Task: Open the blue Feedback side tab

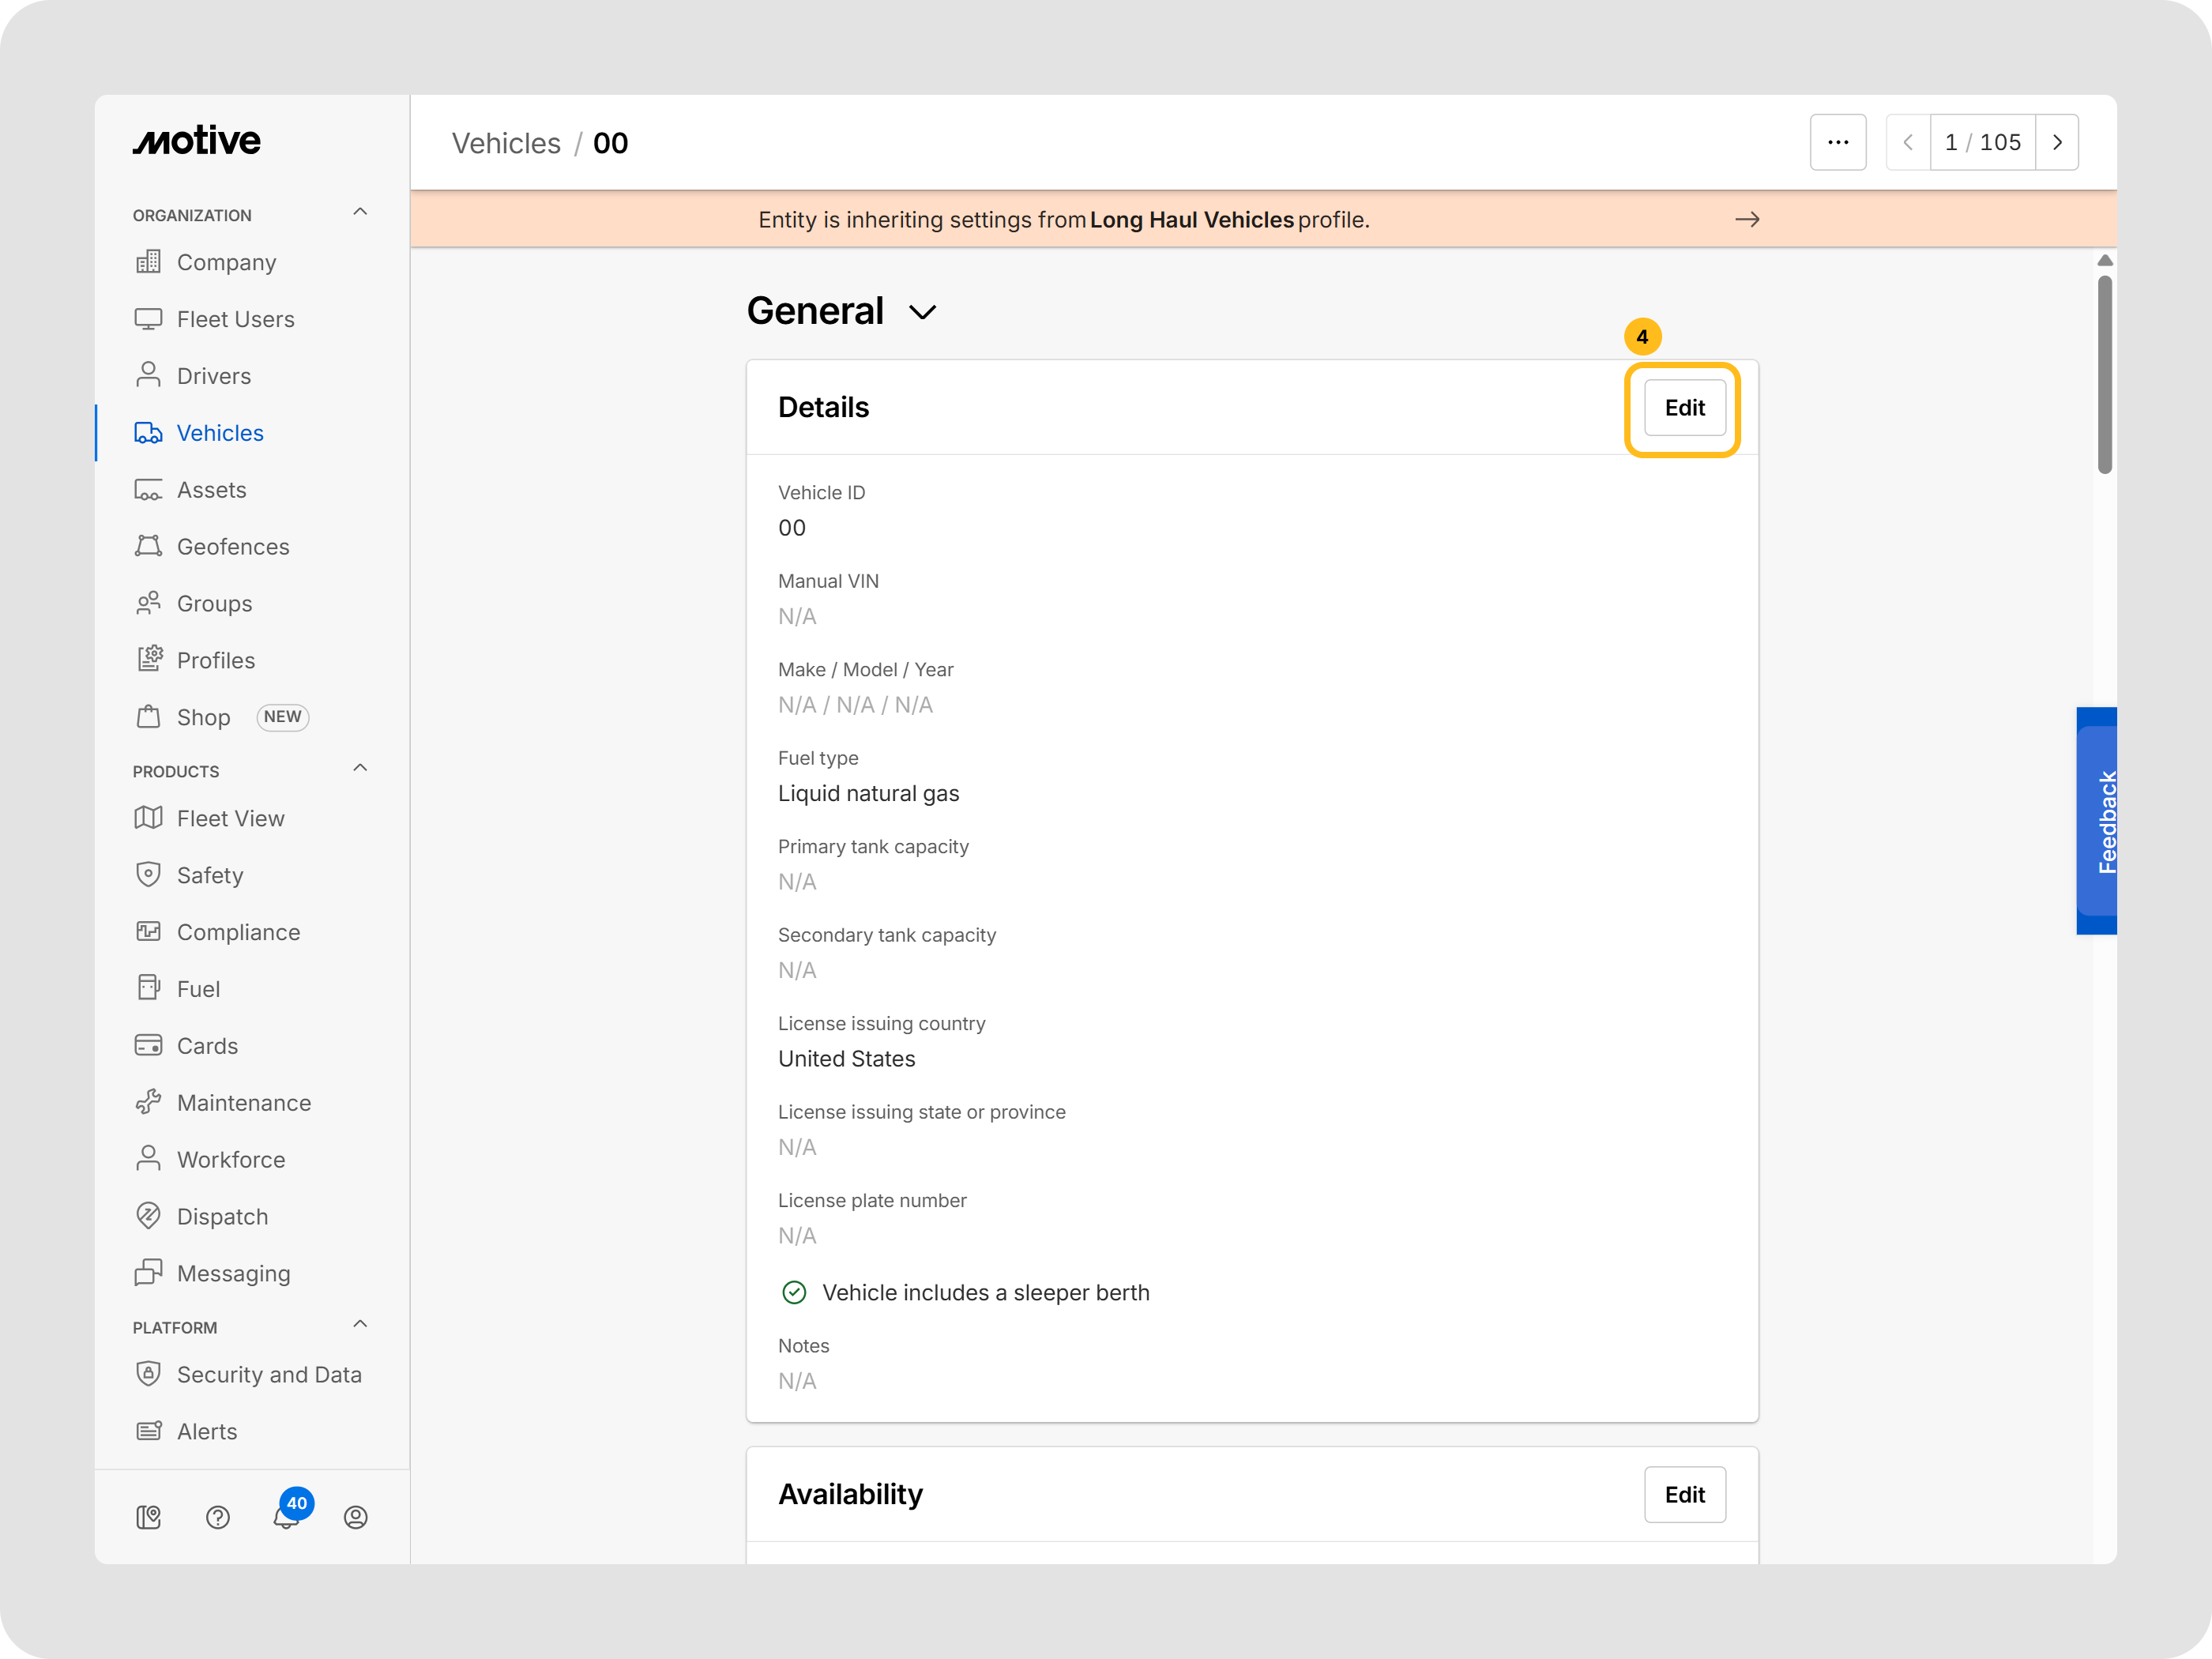Action: (x=2098, y=821)
